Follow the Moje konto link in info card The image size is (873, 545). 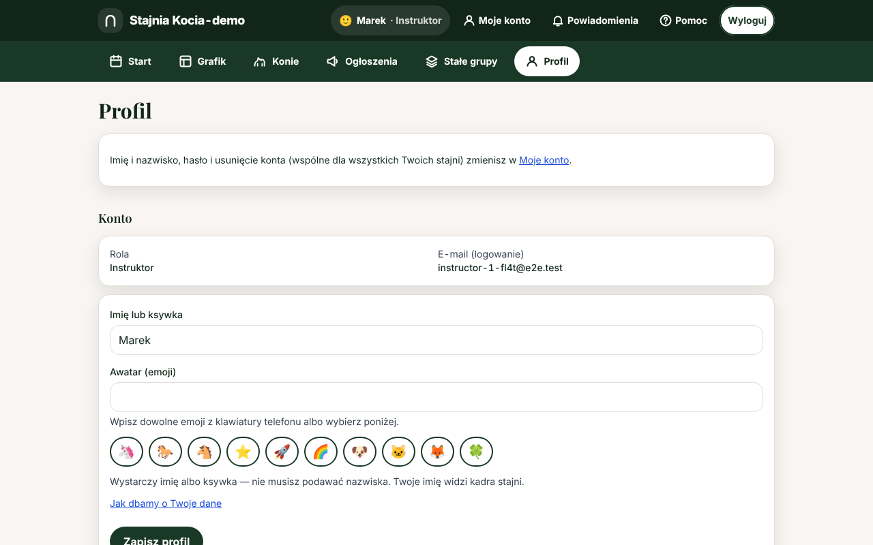click(x=544, y=160)
